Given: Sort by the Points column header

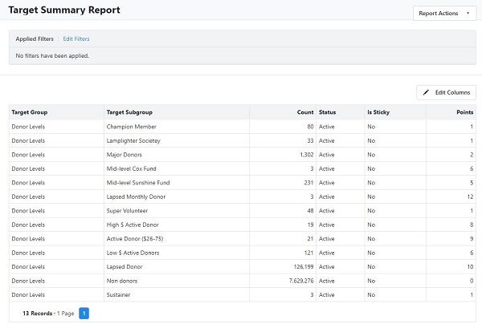Looking at the screenshot, I should point(465,112).
